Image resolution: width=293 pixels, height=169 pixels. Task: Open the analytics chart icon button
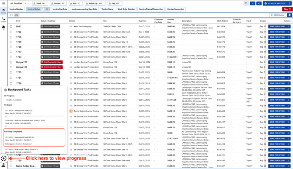click(x=252, y=4)
